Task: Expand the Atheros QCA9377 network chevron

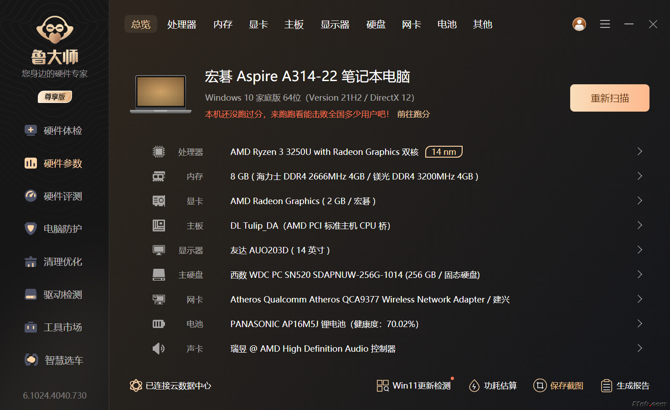Action: pyautogui.click(x=639, y=299)
